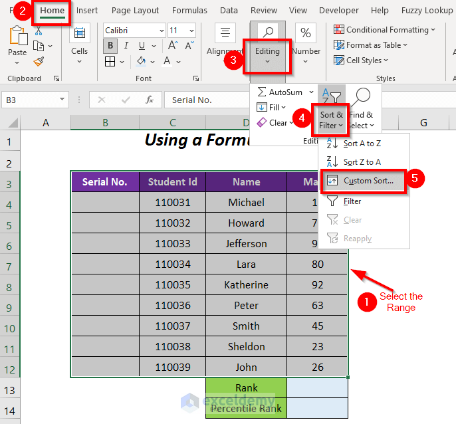Viewport: 456px width, 424px height.
Task: Expand the Borders options arrow
Action: [122, 62]
